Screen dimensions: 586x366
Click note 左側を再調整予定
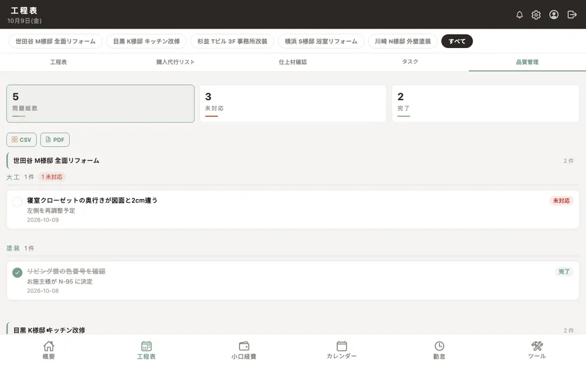tap(51, 211)
